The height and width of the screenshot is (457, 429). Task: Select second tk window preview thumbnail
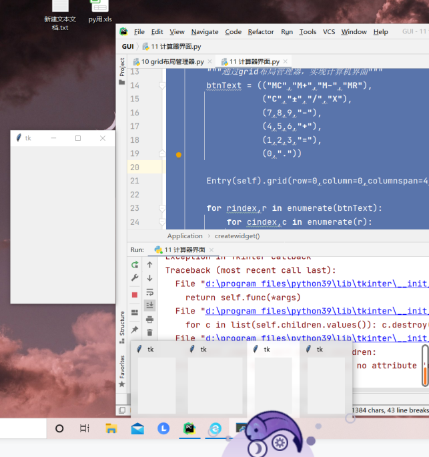tap(215, 378)
